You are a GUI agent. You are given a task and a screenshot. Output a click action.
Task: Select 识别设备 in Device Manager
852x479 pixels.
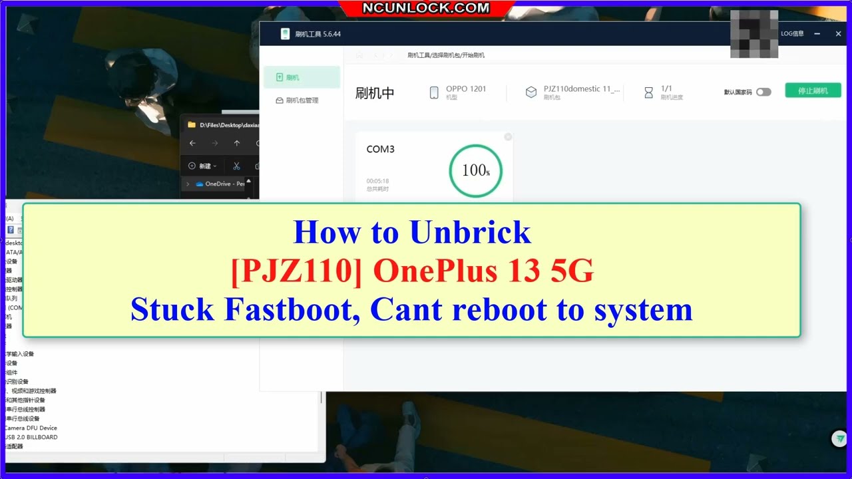[17, 381]
